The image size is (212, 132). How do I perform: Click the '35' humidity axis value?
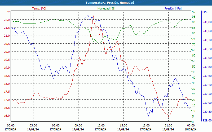coord(194,83)
